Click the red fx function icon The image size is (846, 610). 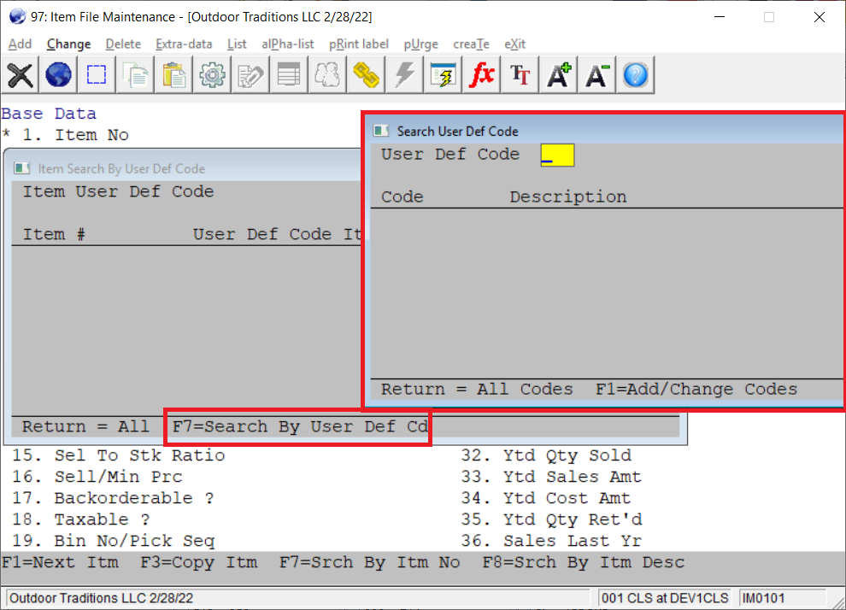482,75
